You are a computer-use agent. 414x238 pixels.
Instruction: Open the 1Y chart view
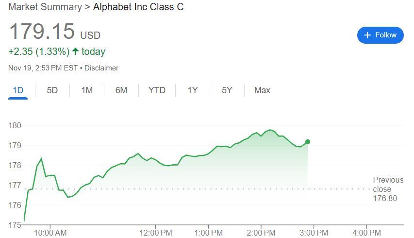point(193,90)
